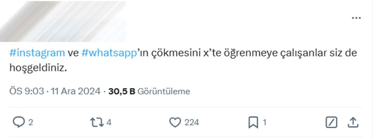Click the retweet count 4

click(109, 122)
